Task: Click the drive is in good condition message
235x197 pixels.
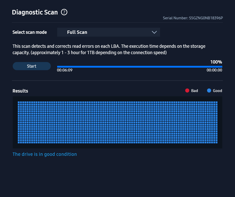Action: (45, 154)
